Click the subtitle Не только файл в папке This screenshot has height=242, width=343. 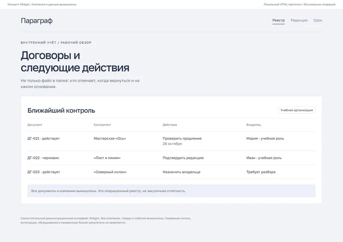80,84
